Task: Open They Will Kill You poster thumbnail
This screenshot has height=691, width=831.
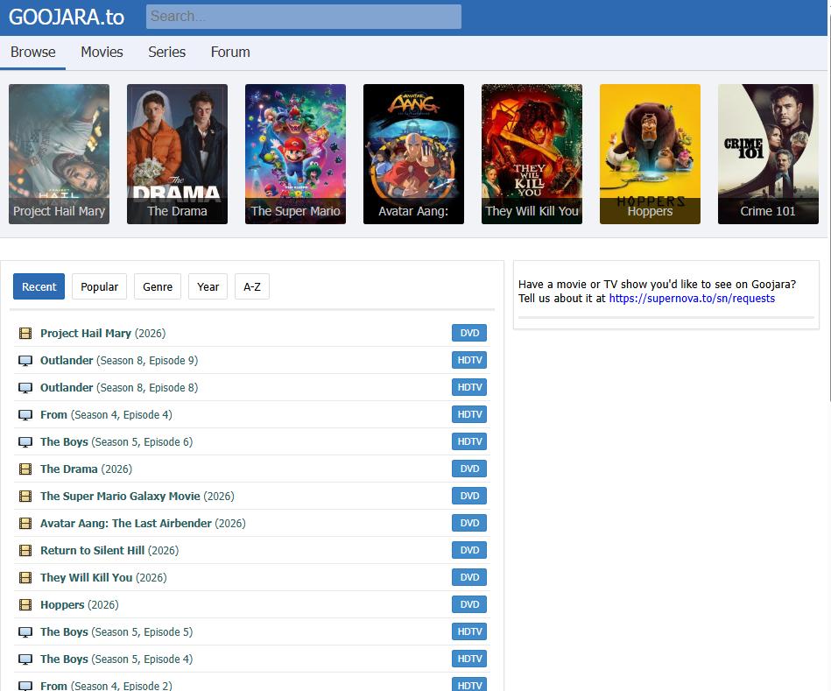Action: (532, 154)
